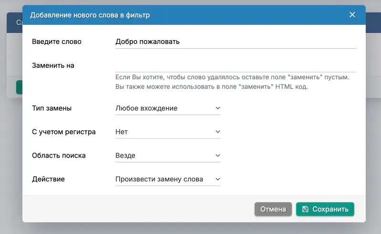Screen dimensions: 381x234
Task: Focus the field containing Добро пожаловать
Action: (236, 42)
